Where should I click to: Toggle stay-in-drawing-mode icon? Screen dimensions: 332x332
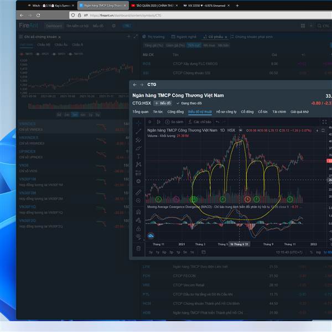138,220
